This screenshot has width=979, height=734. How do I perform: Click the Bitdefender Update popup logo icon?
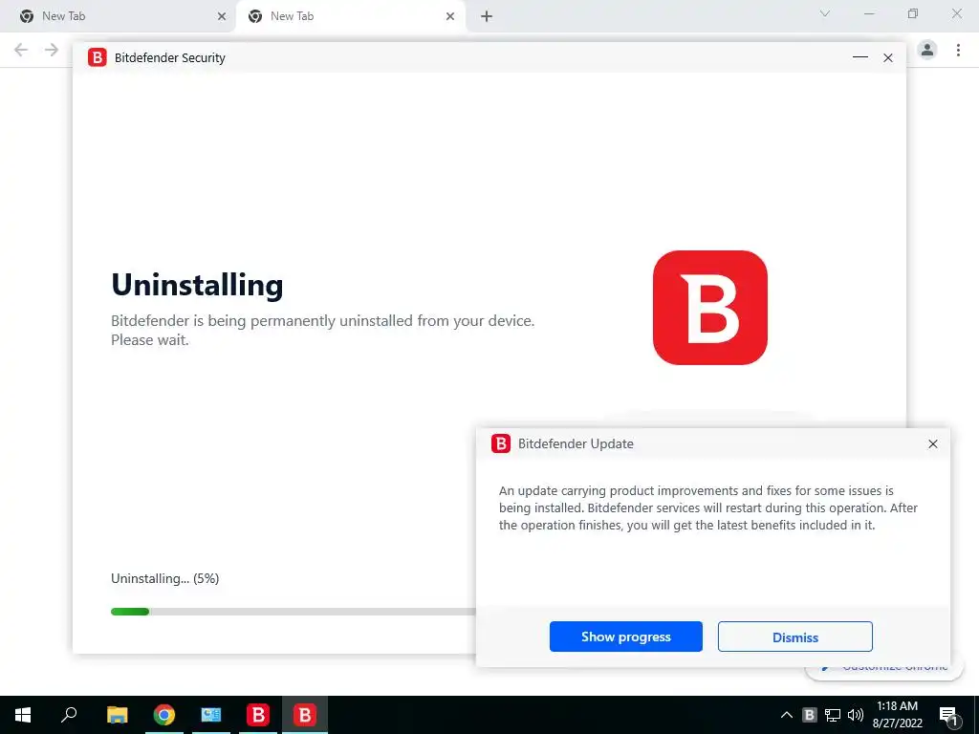click(501, 443)
